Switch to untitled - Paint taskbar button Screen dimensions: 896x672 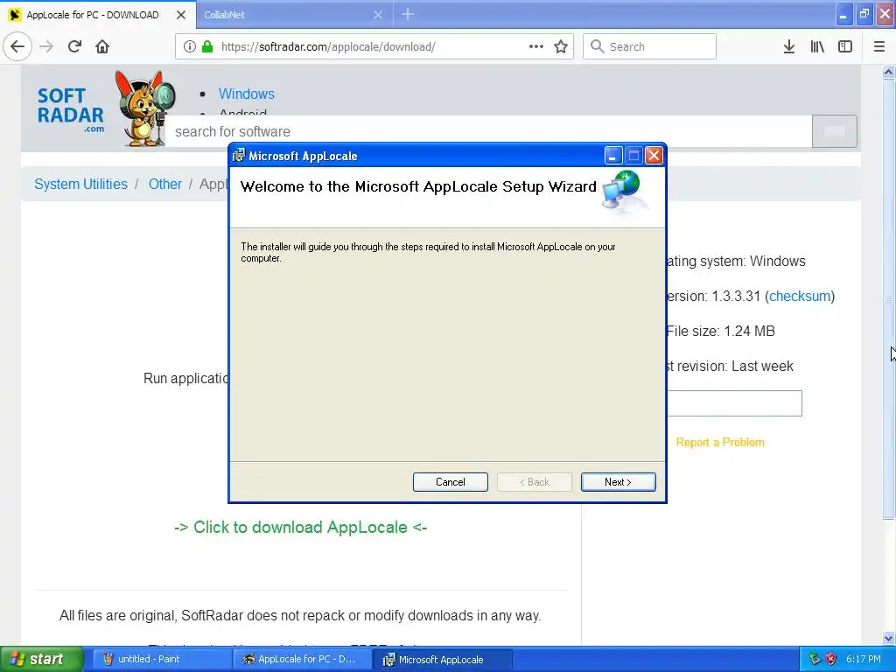[x=160, y=660]
